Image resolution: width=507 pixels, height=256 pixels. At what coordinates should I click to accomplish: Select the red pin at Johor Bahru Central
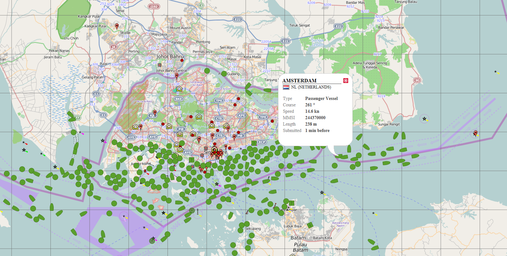(177, 76)
